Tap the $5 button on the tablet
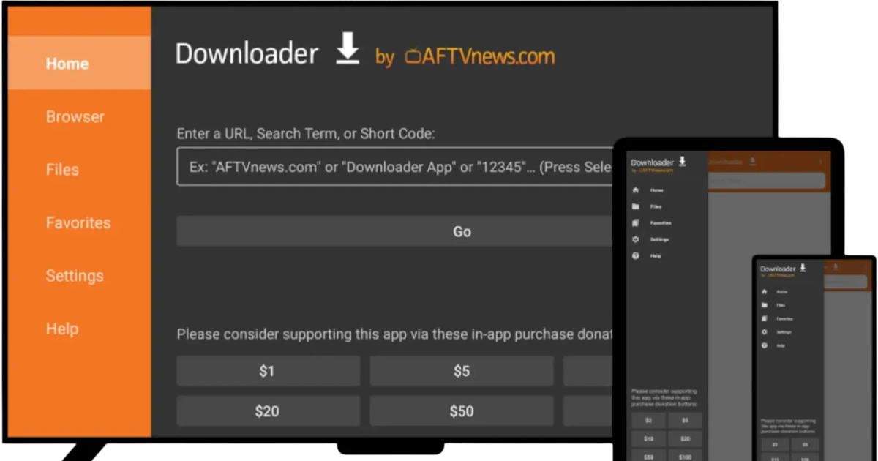This screenshot has height=461, width=878. (685, 420)
